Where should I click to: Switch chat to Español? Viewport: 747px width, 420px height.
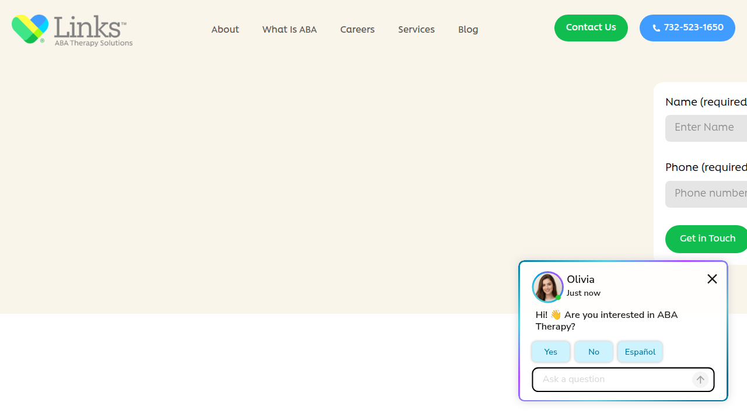pyautogui.click(x=640, y=352)
